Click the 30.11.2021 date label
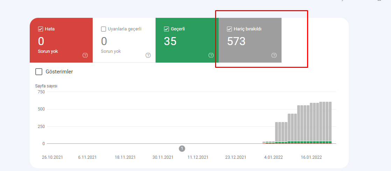The width and height of the screenshot is (391, 171). tap(163, 157)
